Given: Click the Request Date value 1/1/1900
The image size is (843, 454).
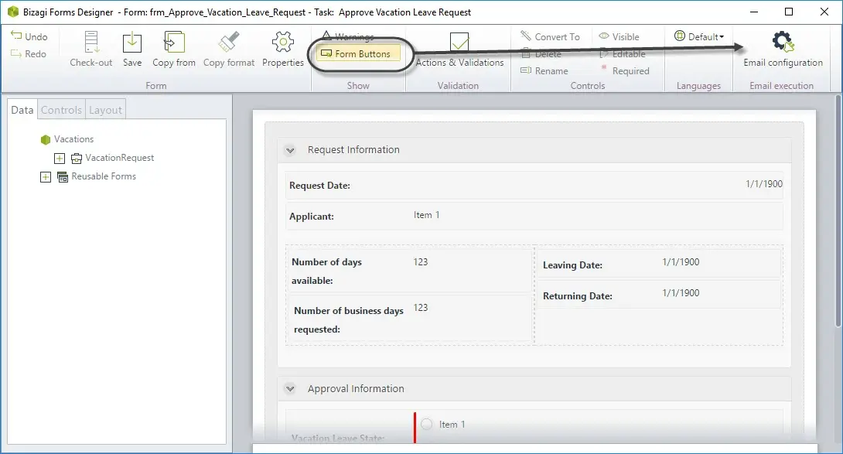Looking at the screenshot, I should pyautogui.click(x=763, y=184).
